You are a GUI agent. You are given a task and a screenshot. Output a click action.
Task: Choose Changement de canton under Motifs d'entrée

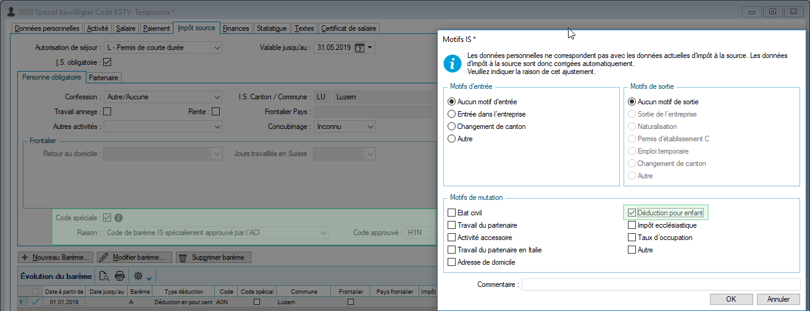point(452,126)
